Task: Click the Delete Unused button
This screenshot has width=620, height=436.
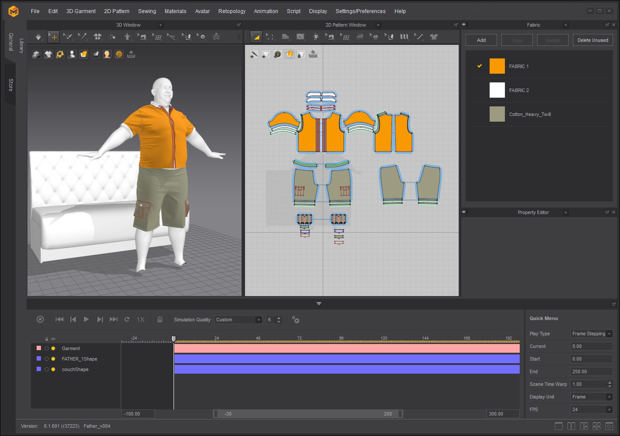Action: point(593,40)
